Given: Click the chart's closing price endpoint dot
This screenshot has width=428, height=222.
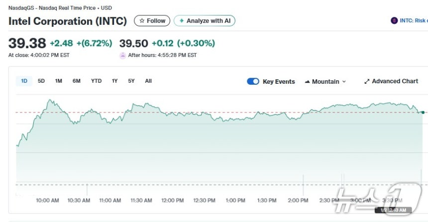Looking at the screenshot, I should tap(423, 112).
